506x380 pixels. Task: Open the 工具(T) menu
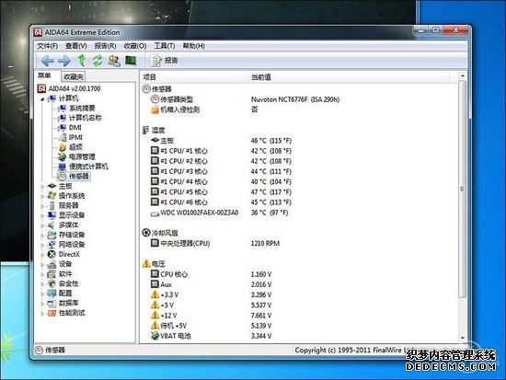click(x=165, y=46)
